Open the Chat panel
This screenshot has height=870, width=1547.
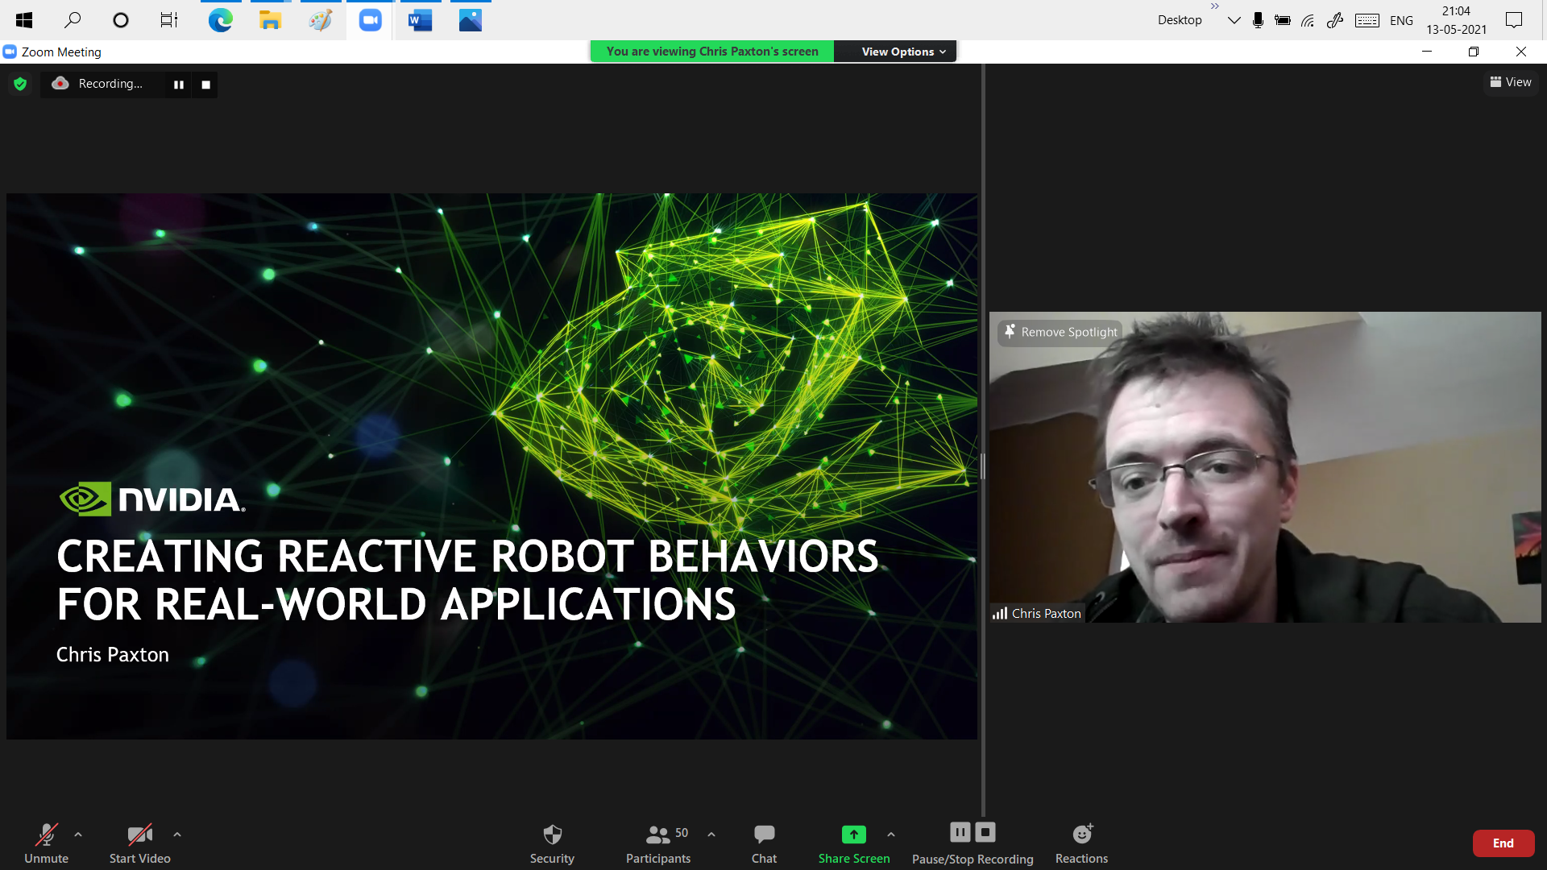tap(764, 843)
